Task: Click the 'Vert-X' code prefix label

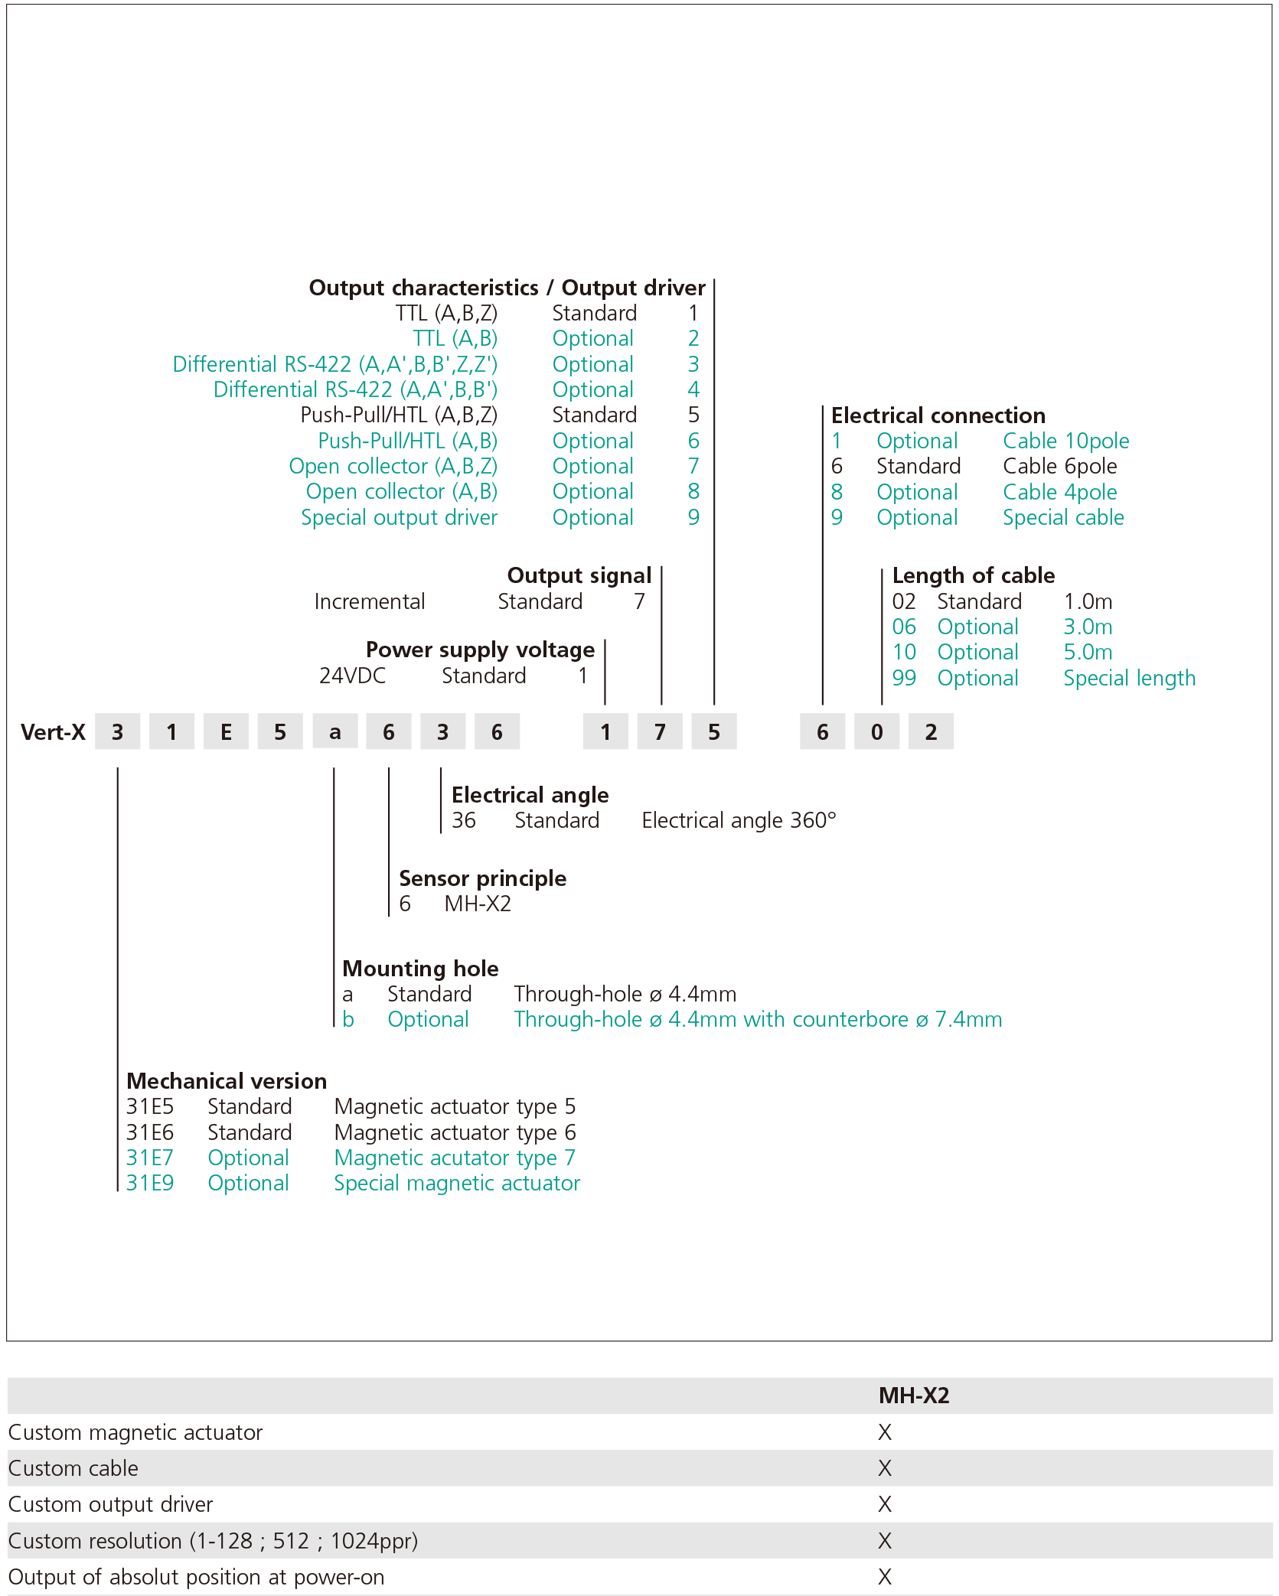Action: pyautogui.click(x=53, y=732)
